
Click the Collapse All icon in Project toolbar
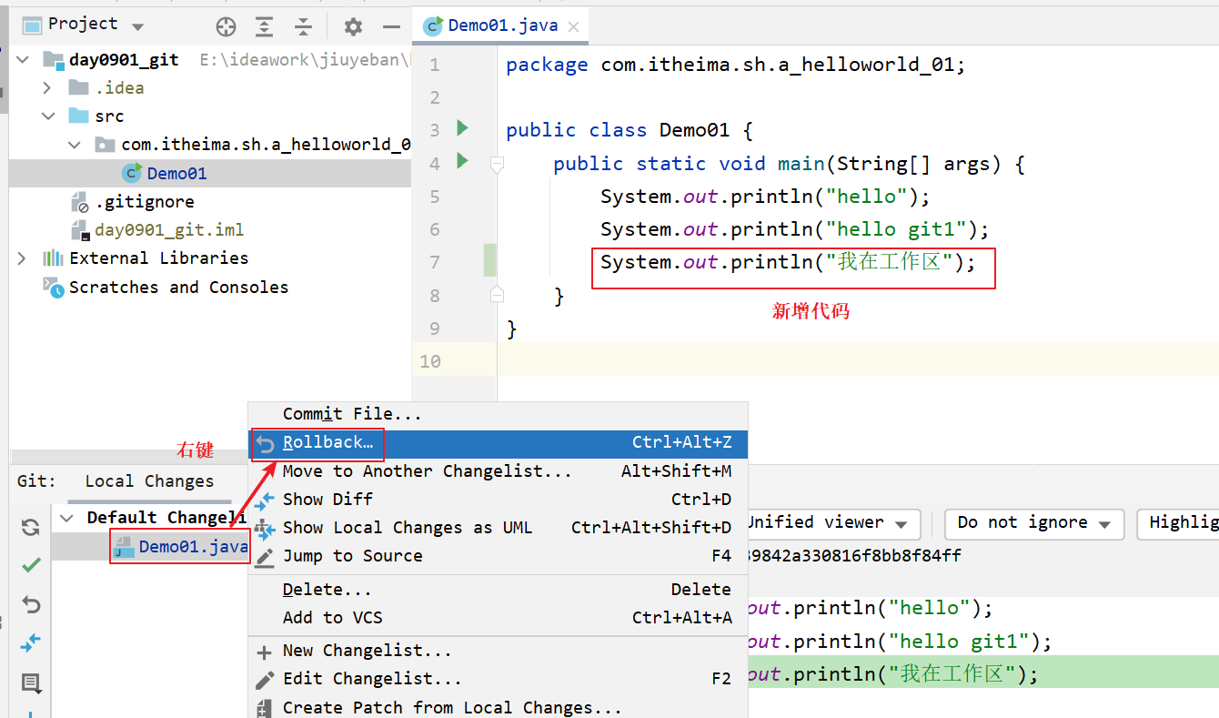pyautogui.click(x=303, y=26)
